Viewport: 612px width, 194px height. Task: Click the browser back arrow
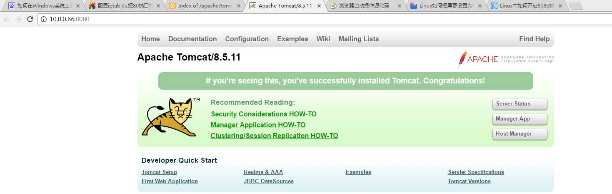7,19
